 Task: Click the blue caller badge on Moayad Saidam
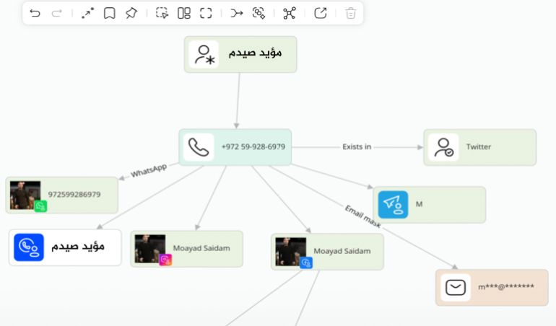(x=306, y=263)
